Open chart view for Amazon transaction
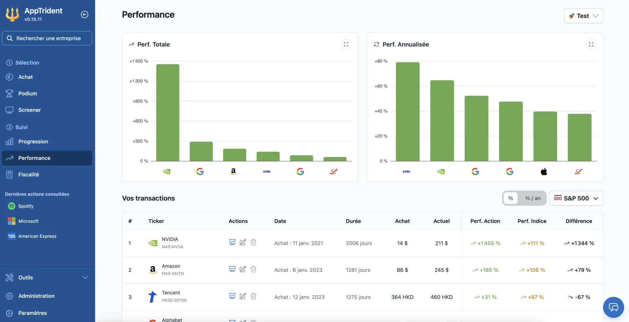This screenshot has width=629, height=322. coord(232,269)
